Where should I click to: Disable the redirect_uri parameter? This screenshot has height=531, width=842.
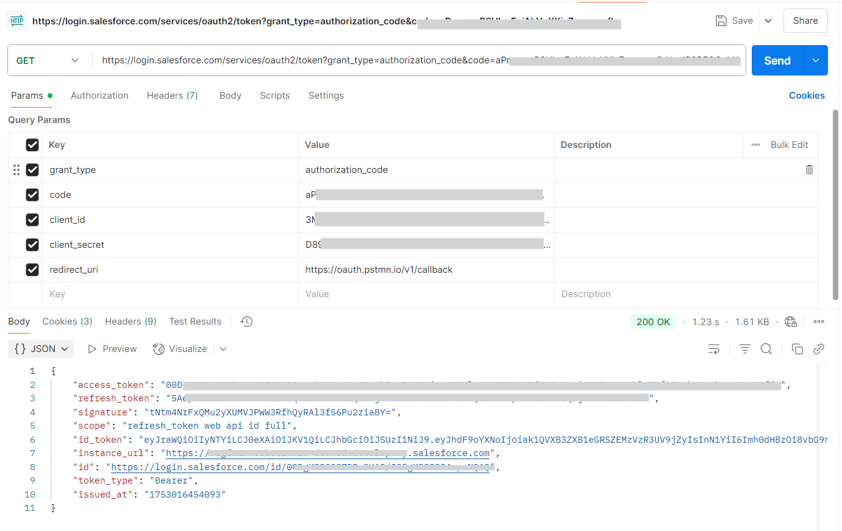point(32,269)
